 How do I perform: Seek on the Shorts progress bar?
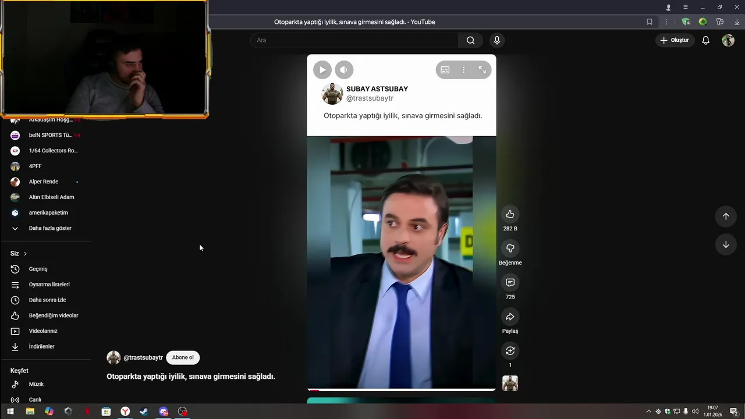pos(401,389)
